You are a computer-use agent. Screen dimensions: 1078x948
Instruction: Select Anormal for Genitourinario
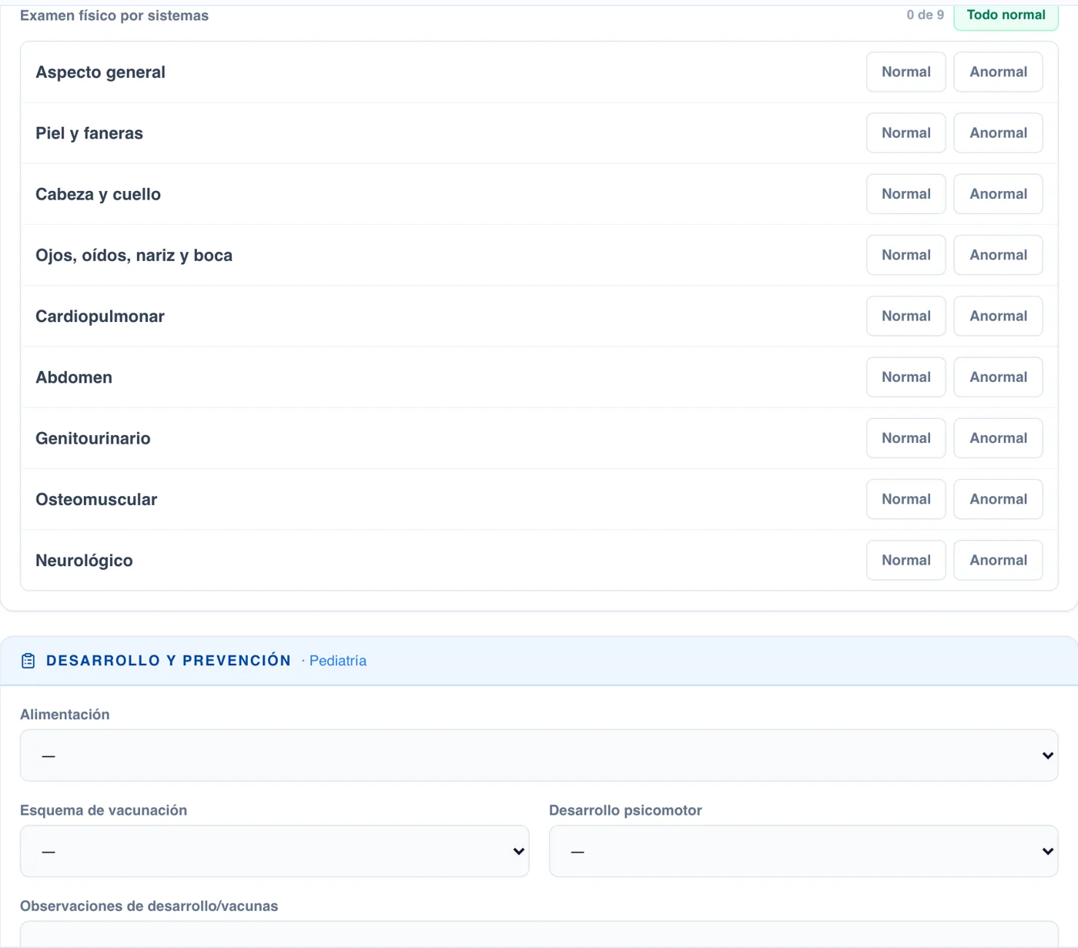point(998,438)
